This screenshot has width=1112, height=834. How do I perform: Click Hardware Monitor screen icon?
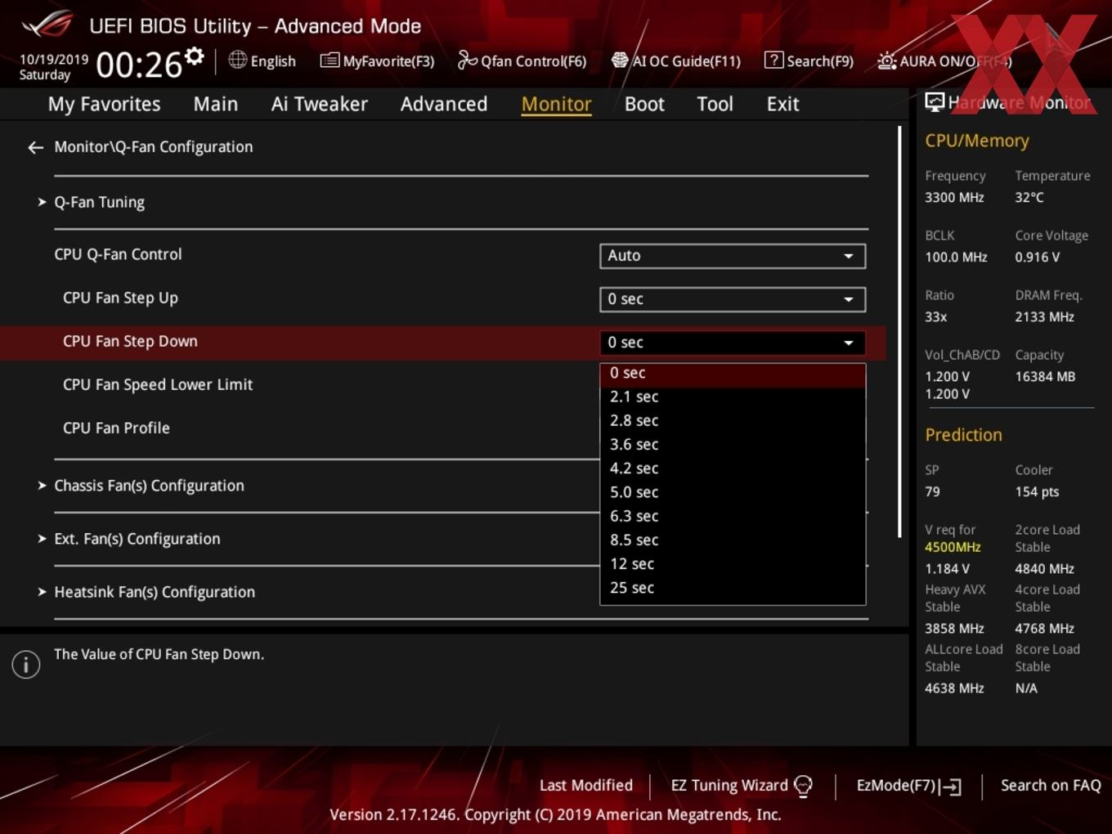[935, 101]
